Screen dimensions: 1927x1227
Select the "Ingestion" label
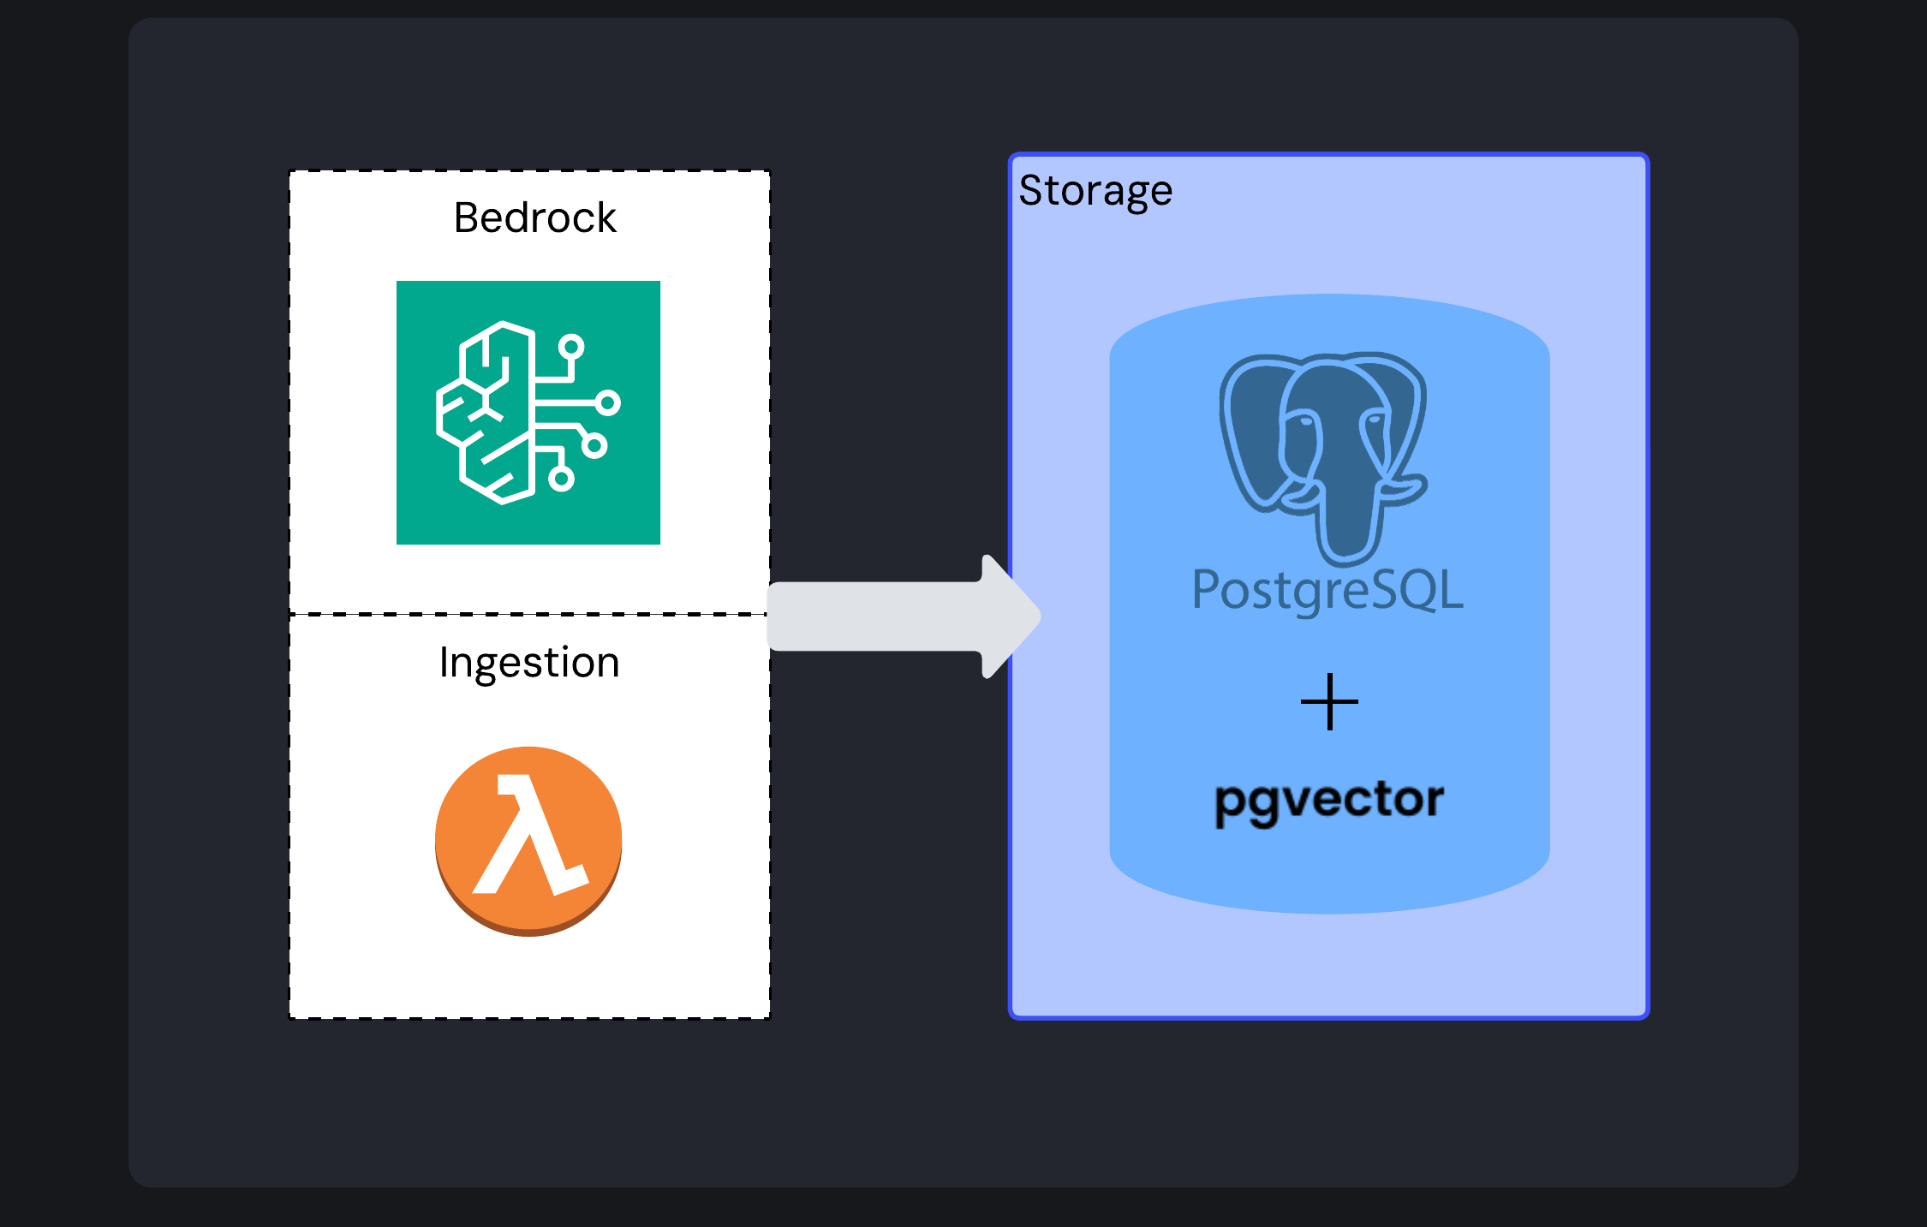tap(529, 664)
